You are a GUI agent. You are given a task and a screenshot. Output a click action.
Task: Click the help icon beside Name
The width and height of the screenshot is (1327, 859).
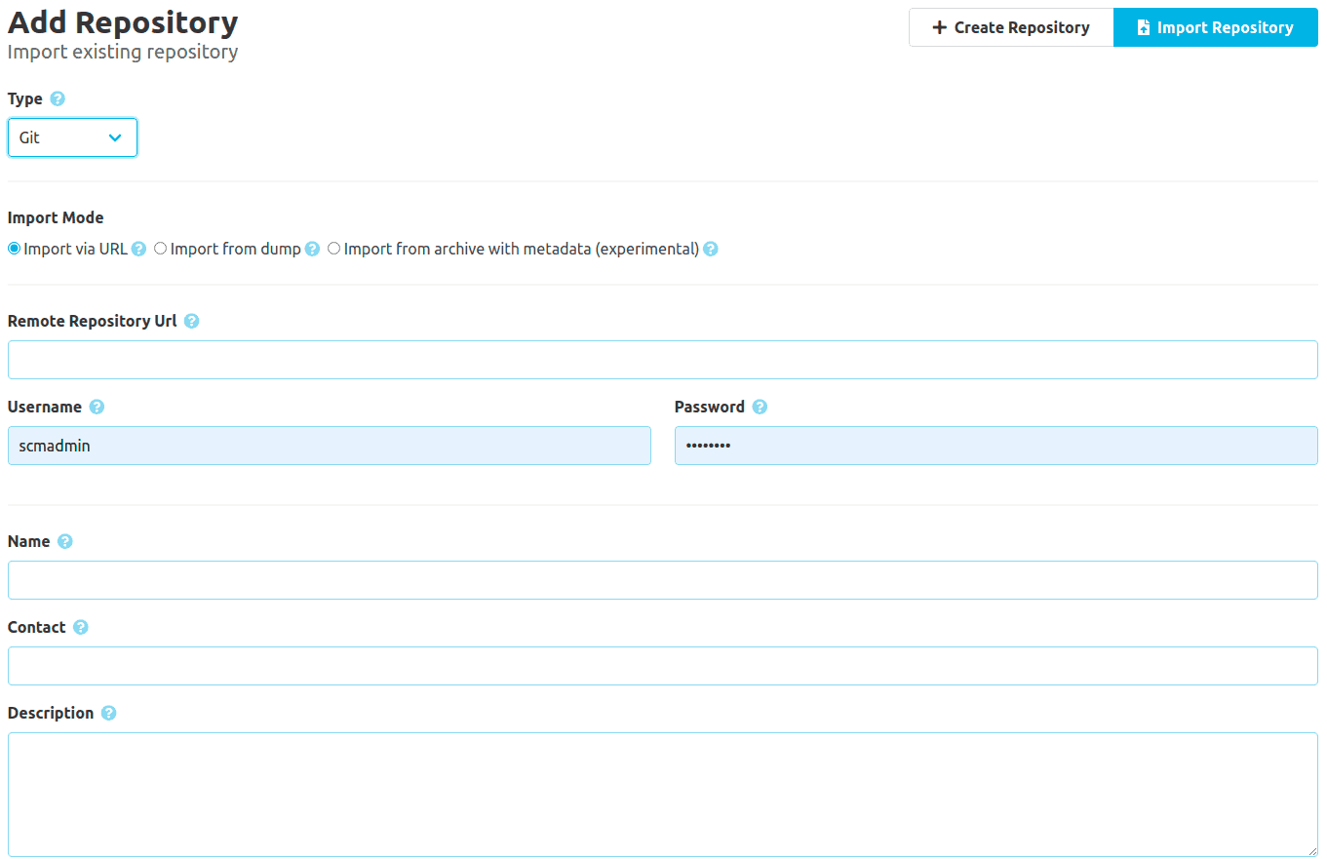point(64,541)
